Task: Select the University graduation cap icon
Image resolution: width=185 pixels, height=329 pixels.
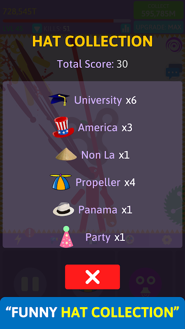Action: tap(59, 100)
